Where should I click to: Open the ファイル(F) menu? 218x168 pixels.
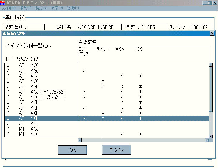(8, 8)
